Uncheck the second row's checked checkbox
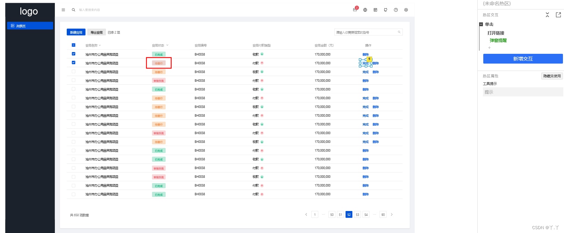Image resolution: width=564 pixels, height=233 pixels. [x=73, y=63]
